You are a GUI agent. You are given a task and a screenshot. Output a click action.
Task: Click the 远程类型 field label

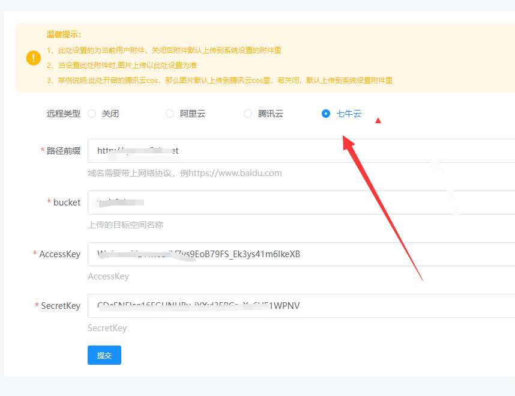[x=63, y=114]
